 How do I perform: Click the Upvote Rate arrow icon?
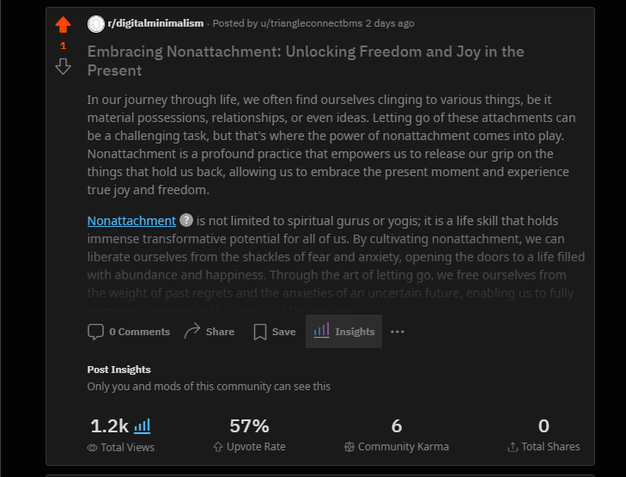point(218,447)
